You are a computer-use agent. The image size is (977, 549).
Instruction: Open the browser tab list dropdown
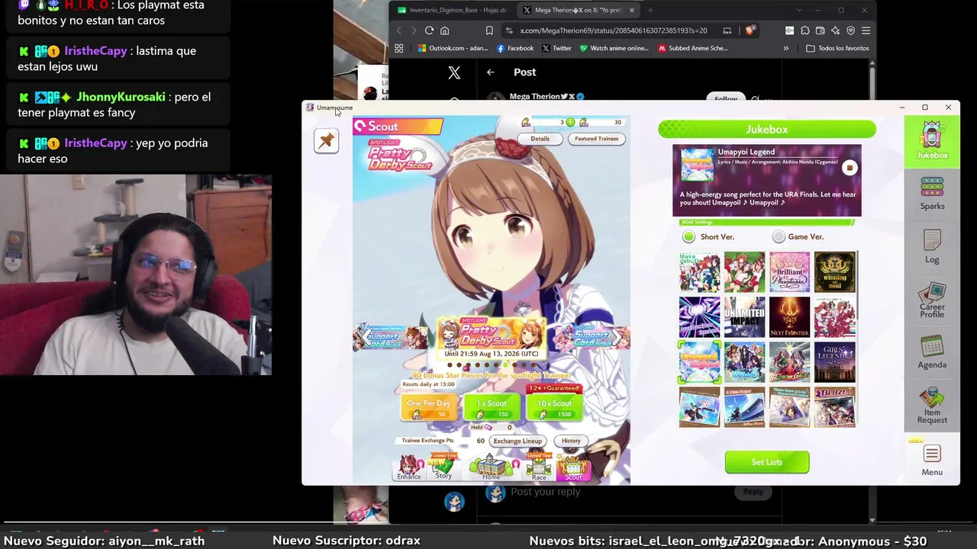click(x=799, y=10)
